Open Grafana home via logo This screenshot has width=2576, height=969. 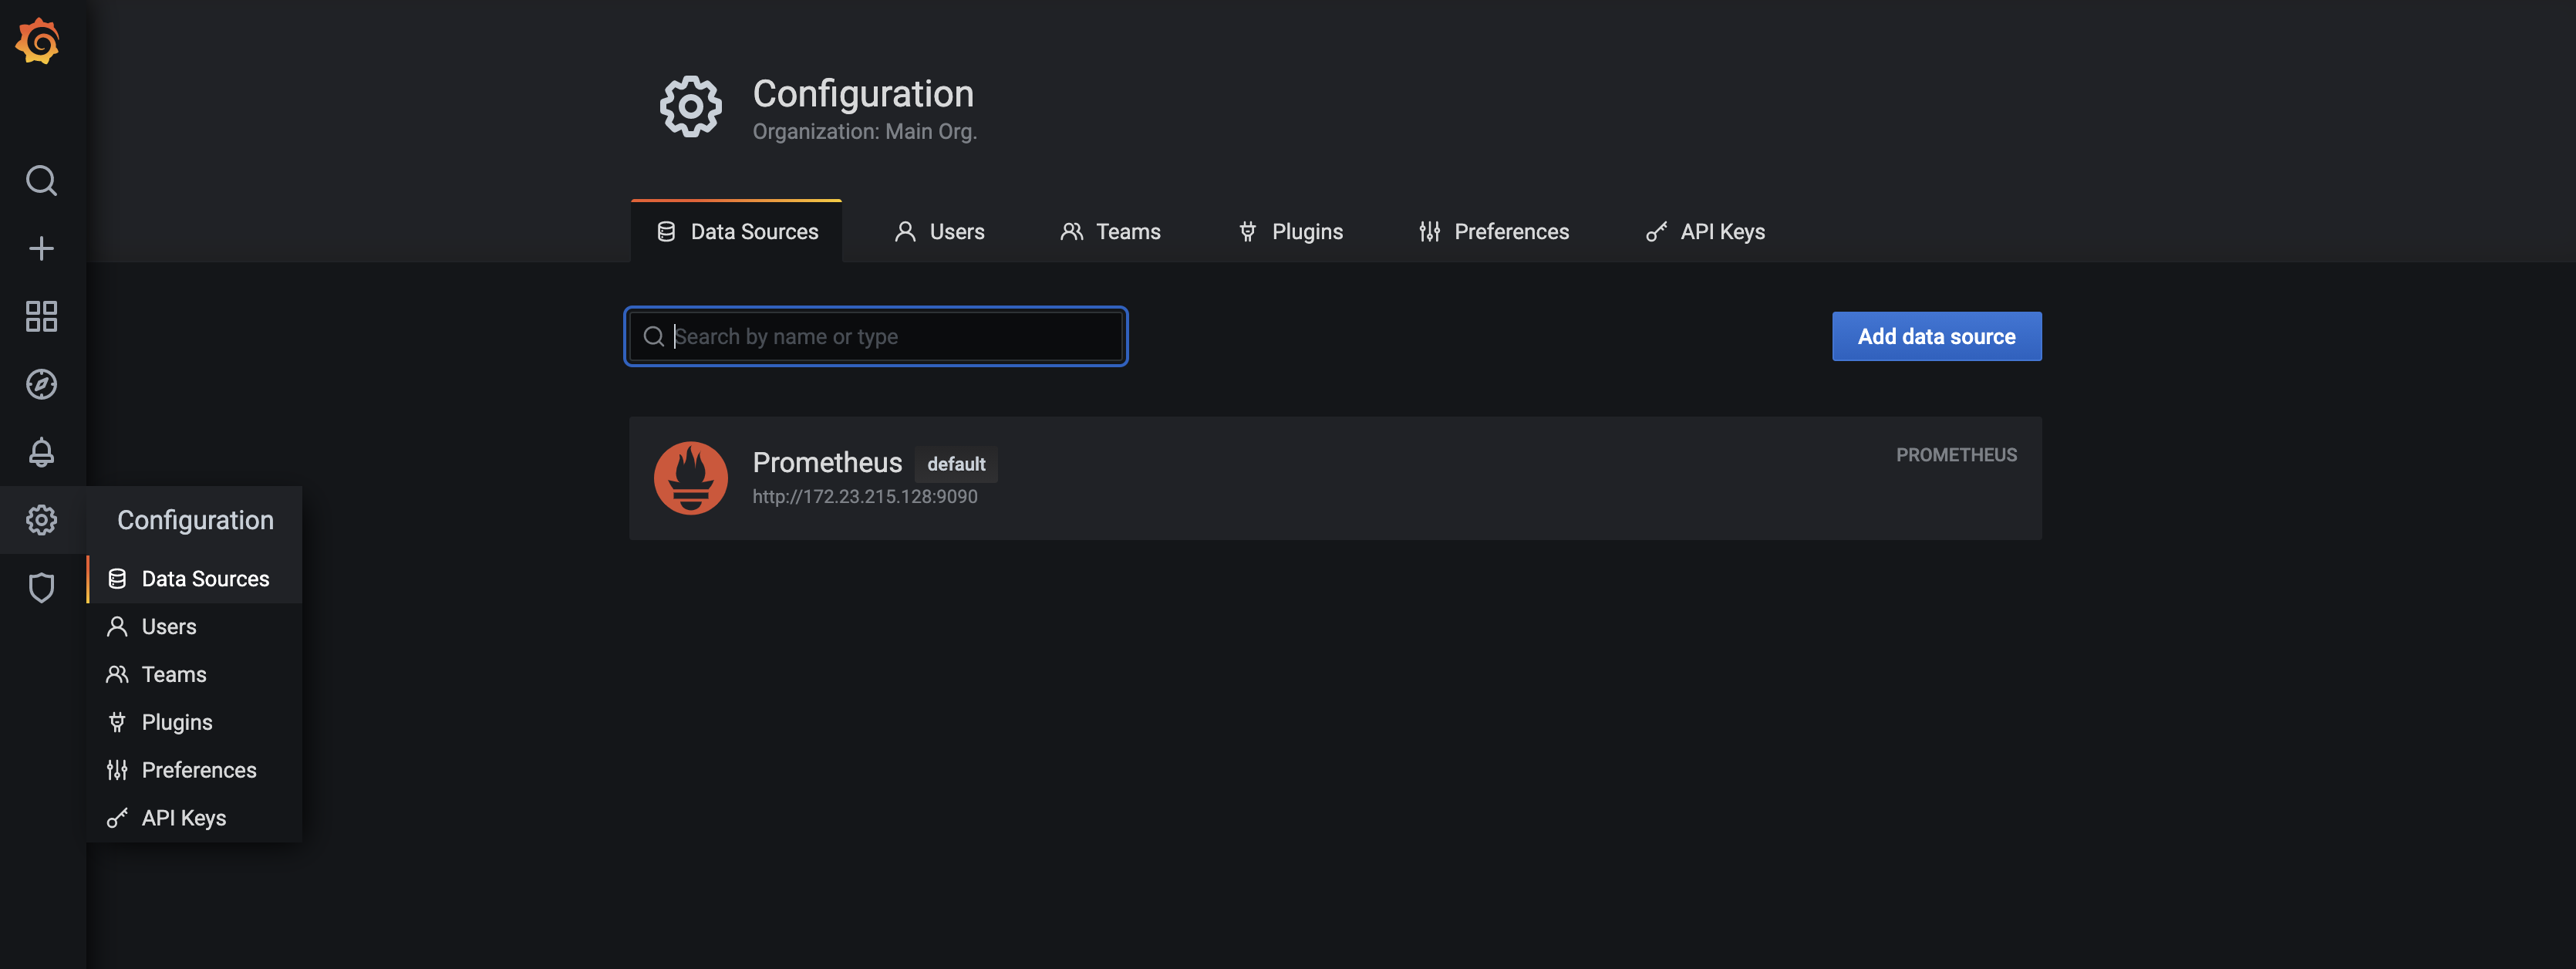pos(39,42)
